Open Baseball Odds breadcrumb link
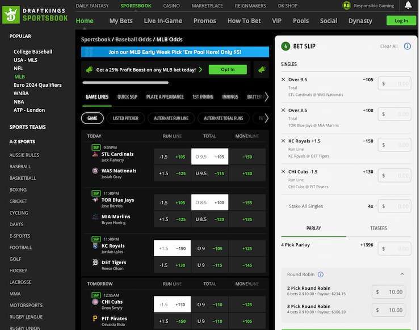The width and height of the screenshot is (420, 330). 133,39
